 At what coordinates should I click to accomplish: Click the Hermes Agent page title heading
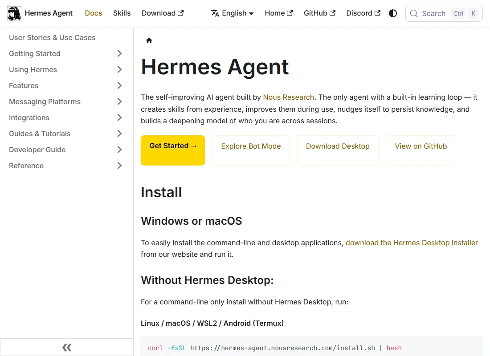[215, 67]
